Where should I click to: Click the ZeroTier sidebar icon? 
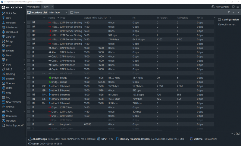(x=3, y=36)
